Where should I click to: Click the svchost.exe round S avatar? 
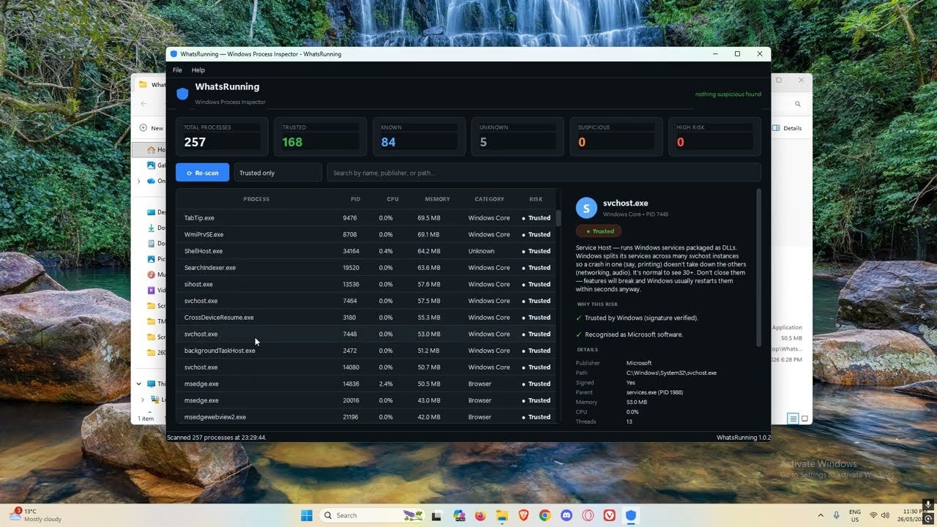[586, 208]
